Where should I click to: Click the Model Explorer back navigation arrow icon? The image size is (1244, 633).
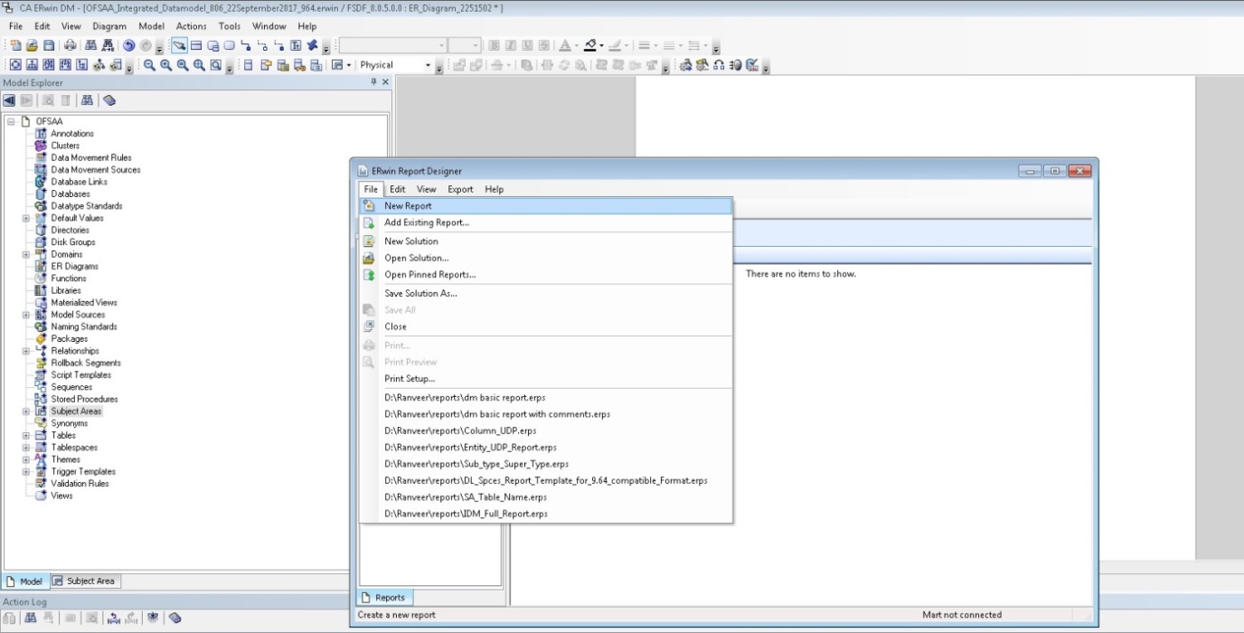pos(9,100)
